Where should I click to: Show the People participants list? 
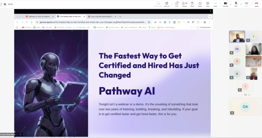tap(184, 4)
